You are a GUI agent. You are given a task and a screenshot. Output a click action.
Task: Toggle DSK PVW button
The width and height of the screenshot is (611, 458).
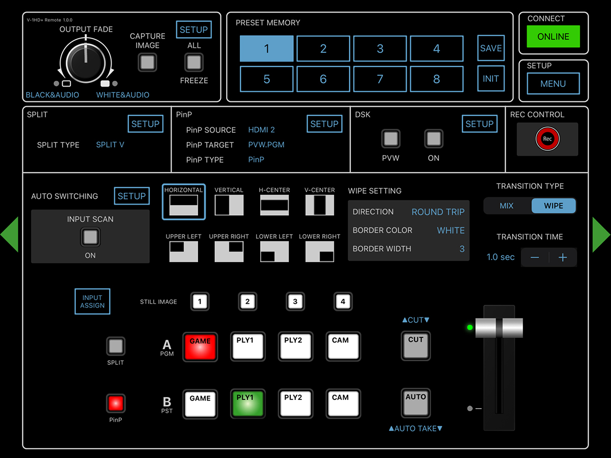pyautogui.click(x=391, y=139)
